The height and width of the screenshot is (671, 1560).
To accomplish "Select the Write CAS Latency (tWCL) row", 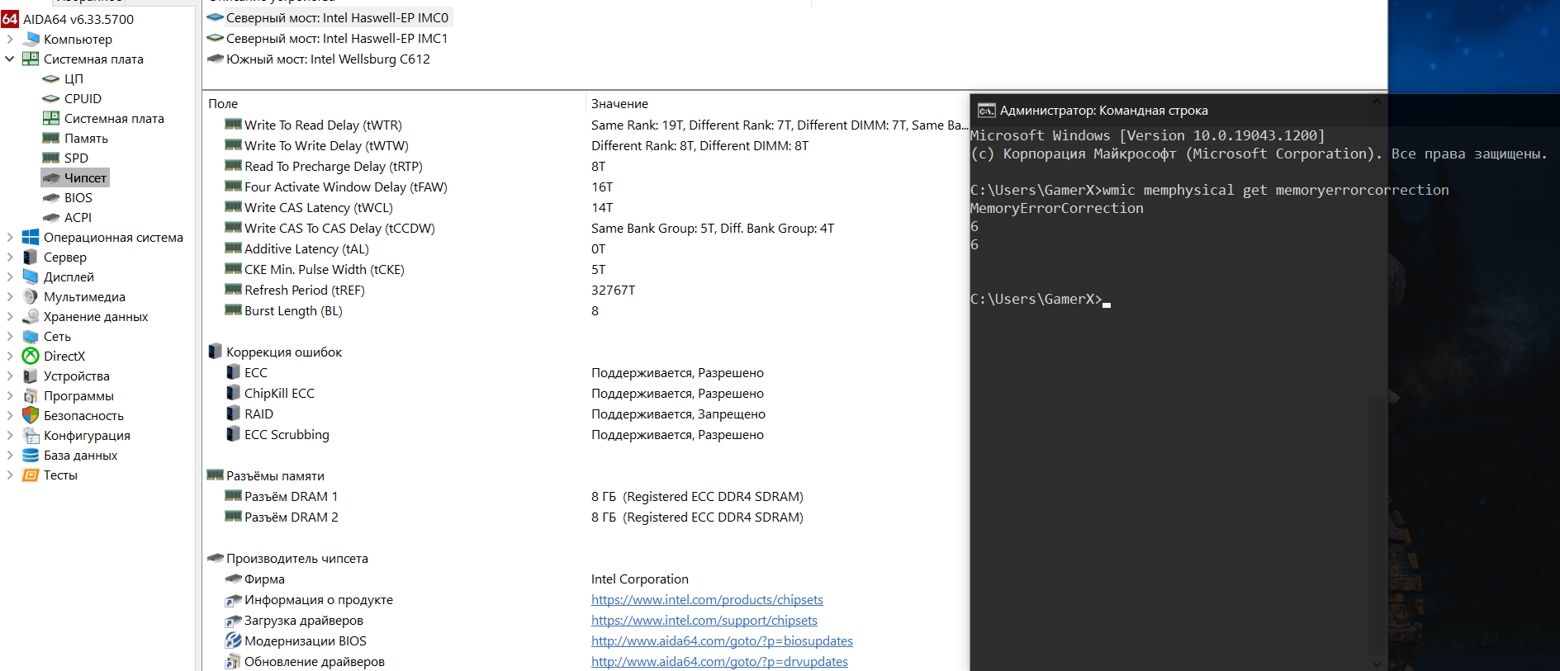I will (586, 207).
